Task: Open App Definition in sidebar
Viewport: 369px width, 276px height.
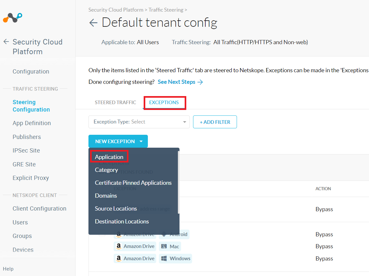Action: point(32,123)
